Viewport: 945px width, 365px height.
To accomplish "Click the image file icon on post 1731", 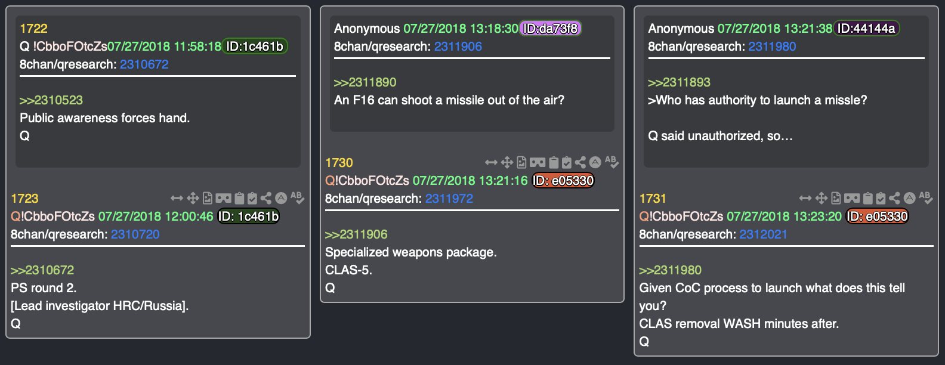I will click(x=836, y=198).
